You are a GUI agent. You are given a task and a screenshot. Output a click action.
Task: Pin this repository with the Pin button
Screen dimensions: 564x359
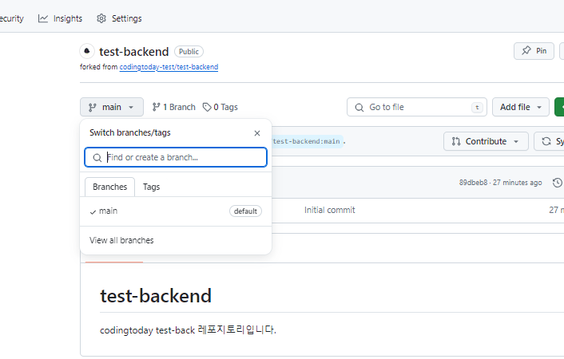(534, 51)
